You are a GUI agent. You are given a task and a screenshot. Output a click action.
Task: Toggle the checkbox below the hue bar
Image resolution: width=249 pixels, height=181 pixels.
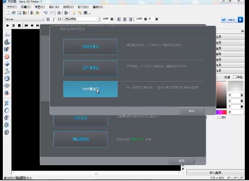(219, 117)
